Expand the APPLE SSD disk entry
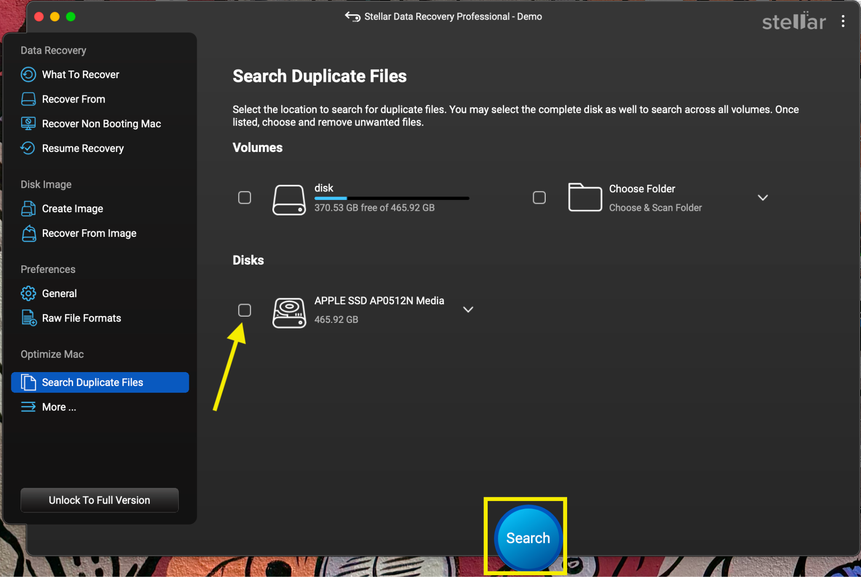Viewport: 861px width, 577px height. pyautogui.click(x=468, y=309)
